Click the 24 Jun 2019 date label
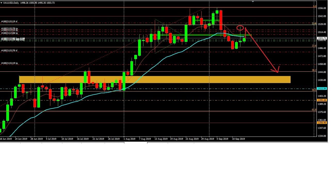333x184 pixels. coord(21,139)
